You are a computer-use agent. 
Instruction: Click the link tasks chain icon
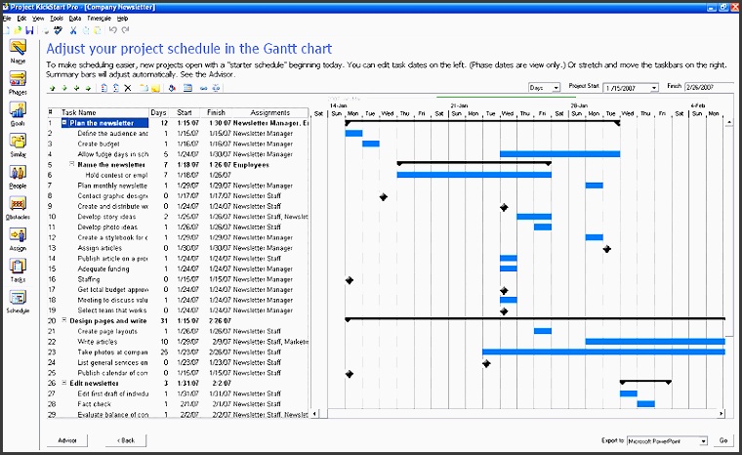tap(204, 88)
